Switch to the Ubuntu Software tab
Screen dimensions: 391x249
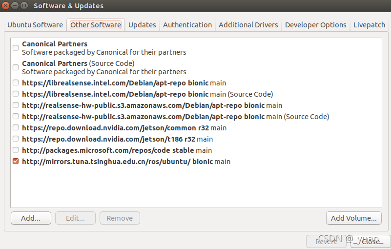click(x=35, y=25)
